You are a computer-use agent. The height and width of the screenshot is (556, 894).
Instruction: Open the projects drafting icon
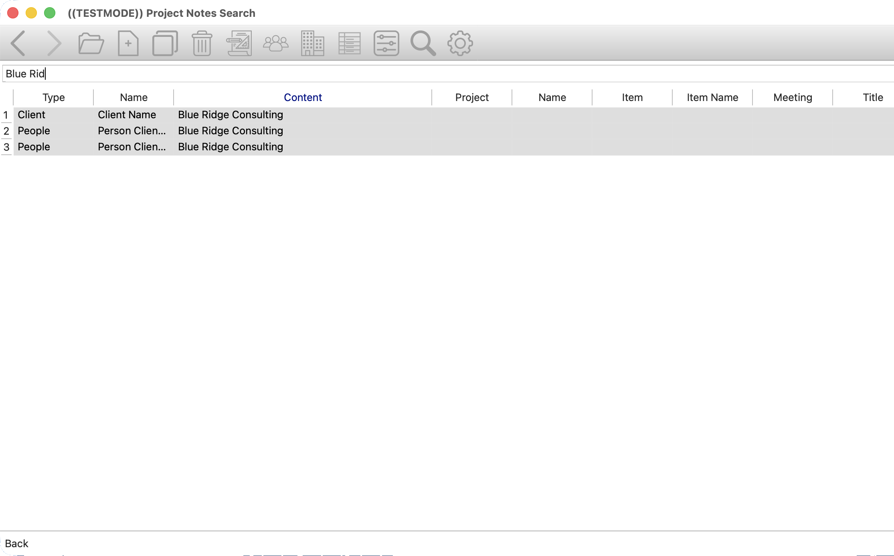239,43
